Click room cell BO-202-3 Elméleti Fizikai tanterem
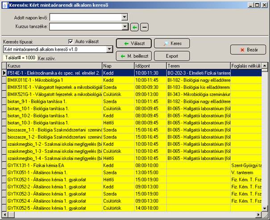The width and height of the screenshot is (270, 220). pyautogui.click(x=198, y=73)
